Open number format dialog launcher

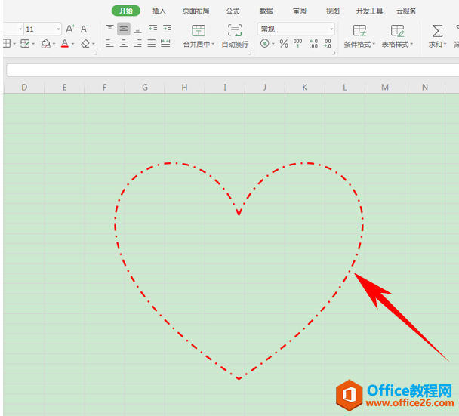pos(334,54)
